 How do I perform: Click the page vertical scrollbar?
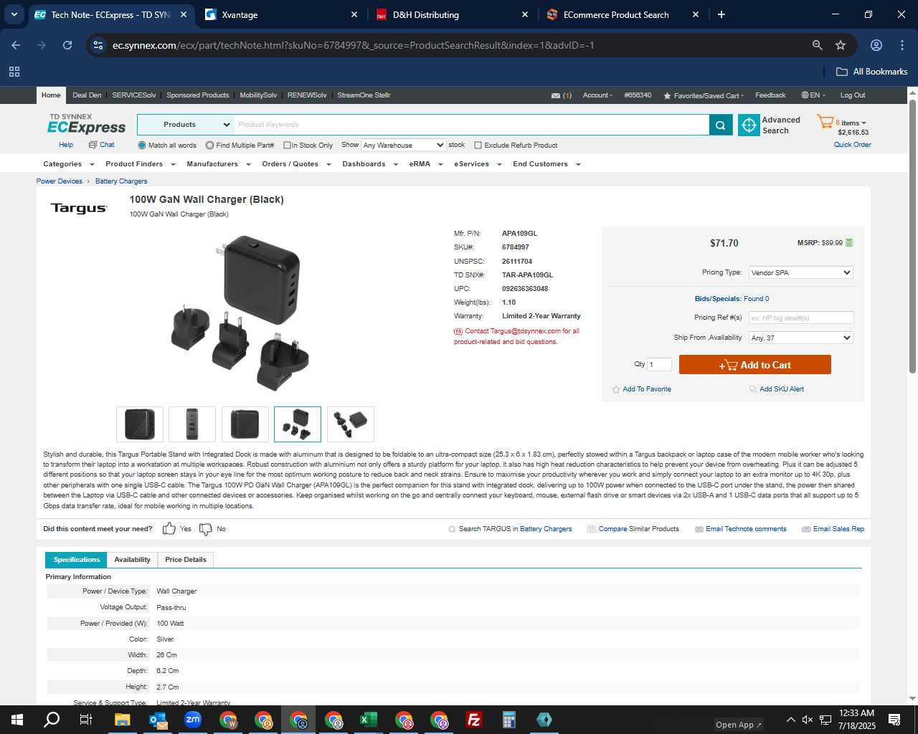(912, 237)
